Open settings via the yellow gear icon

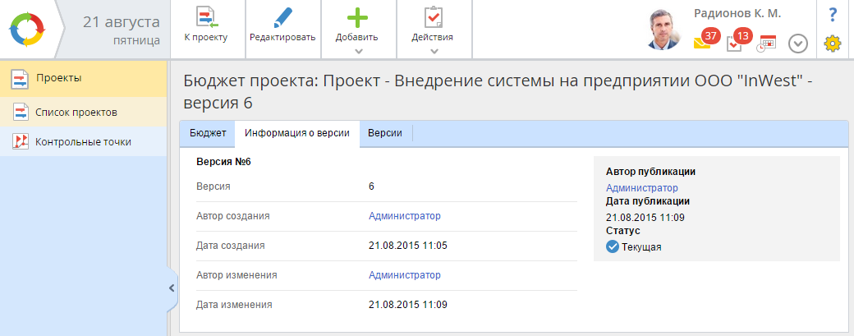coord(833,44)
